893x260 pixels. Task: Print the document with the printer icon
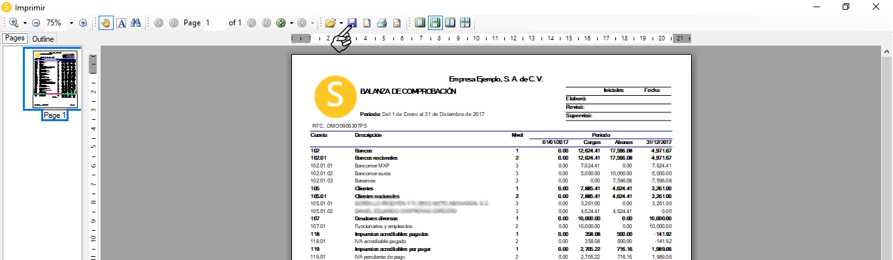(x=382, y=23)
